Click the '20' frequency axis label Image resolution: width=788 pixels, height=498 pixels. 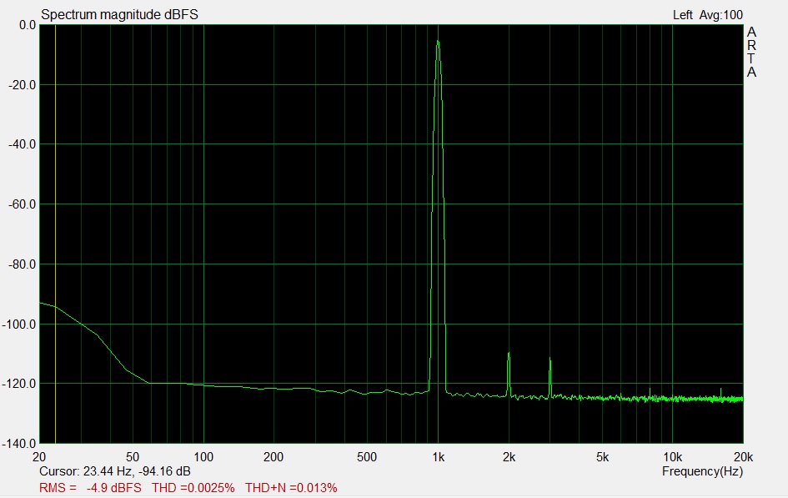click(39, 457)
